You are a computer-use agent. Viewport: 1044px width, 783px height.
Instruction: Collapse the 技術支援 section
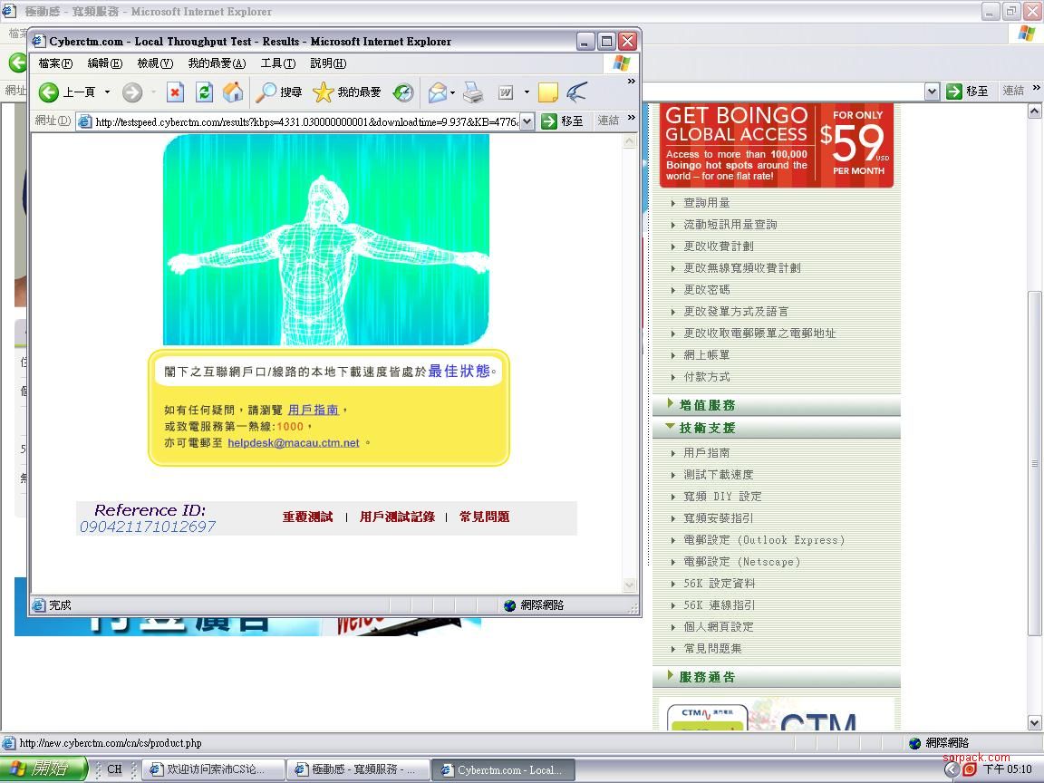point(707,428)
